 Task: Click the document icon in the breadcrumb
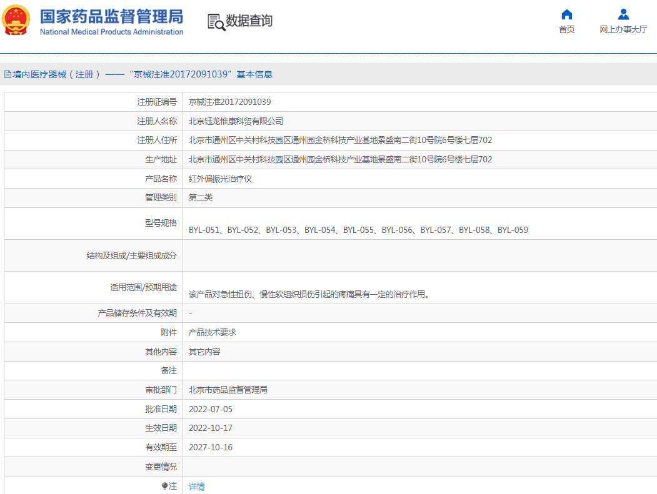coord(6,74)
